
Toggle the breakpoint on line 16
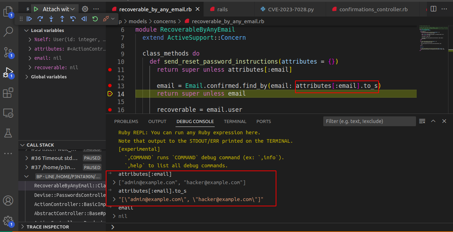(110, 110)
